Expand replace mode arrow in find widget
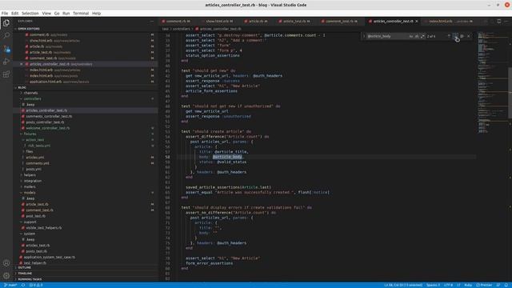512x288 pixels. pyautogui.click(x=364, y=36)
